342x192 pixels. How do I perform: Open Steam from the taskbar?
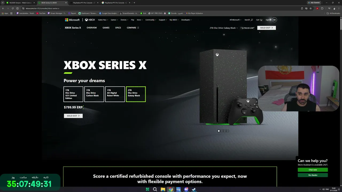pos(194,189)
